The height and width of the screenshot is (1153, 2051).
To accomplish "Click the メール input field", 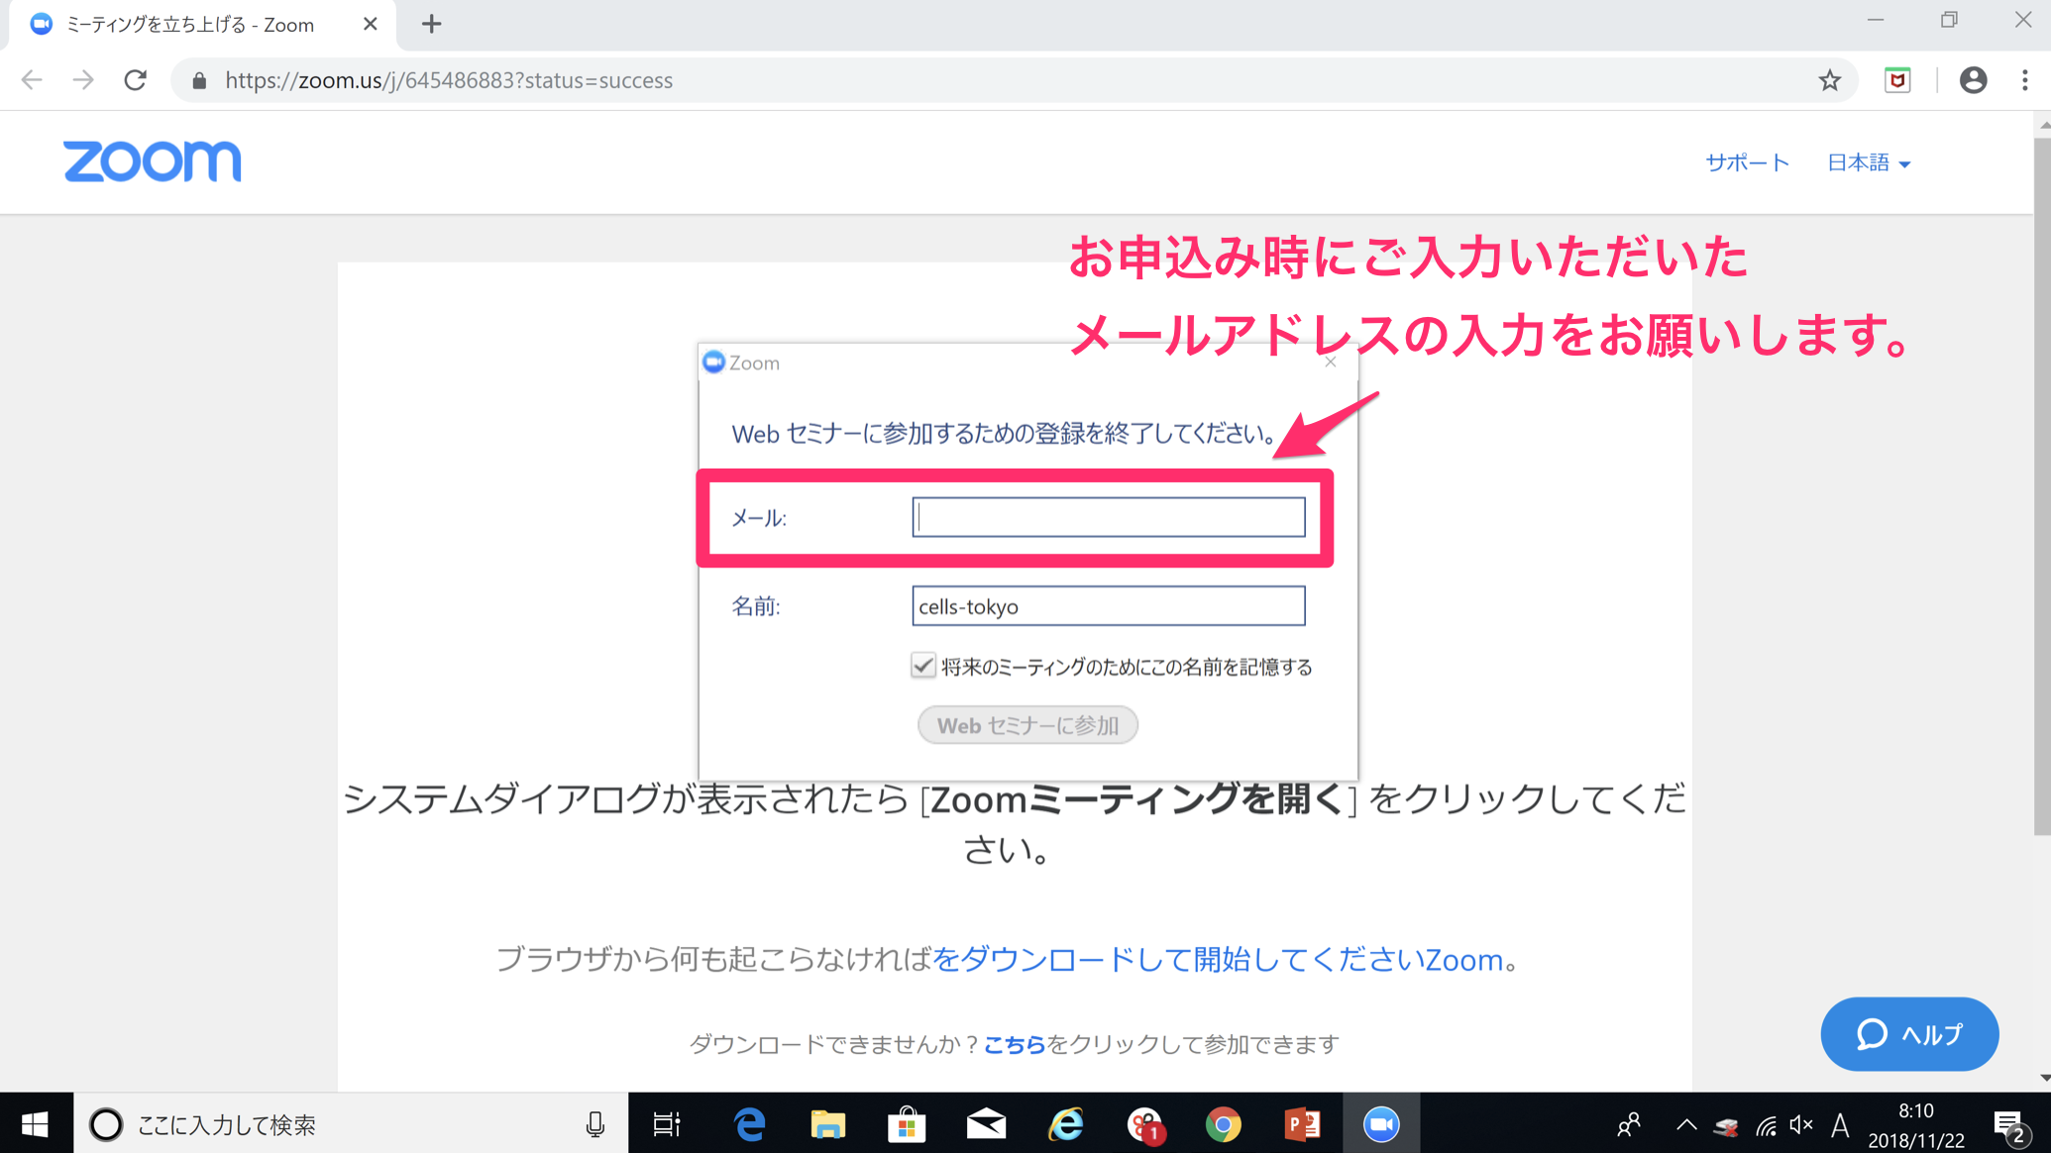I will pyautogui.click(x=1108, y=517).
